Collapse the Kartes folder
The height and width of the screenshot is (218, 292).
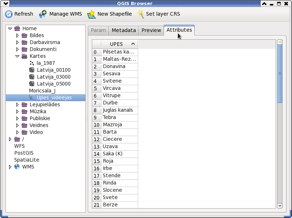click(x=17, y=56)
